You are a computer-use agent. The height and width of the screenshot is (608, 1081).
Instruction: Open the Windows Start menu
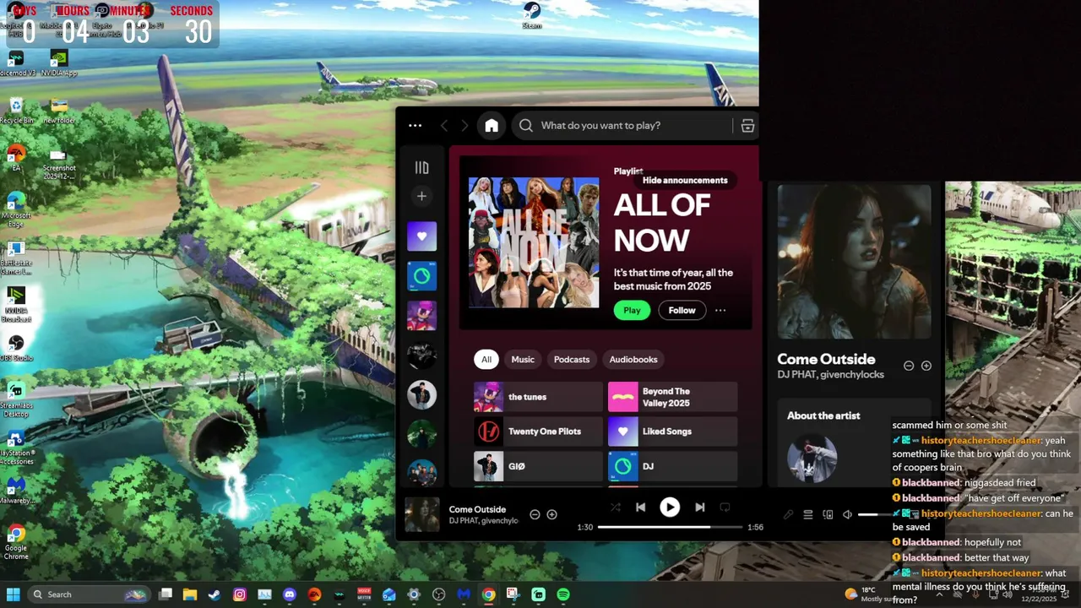point(14,594)
